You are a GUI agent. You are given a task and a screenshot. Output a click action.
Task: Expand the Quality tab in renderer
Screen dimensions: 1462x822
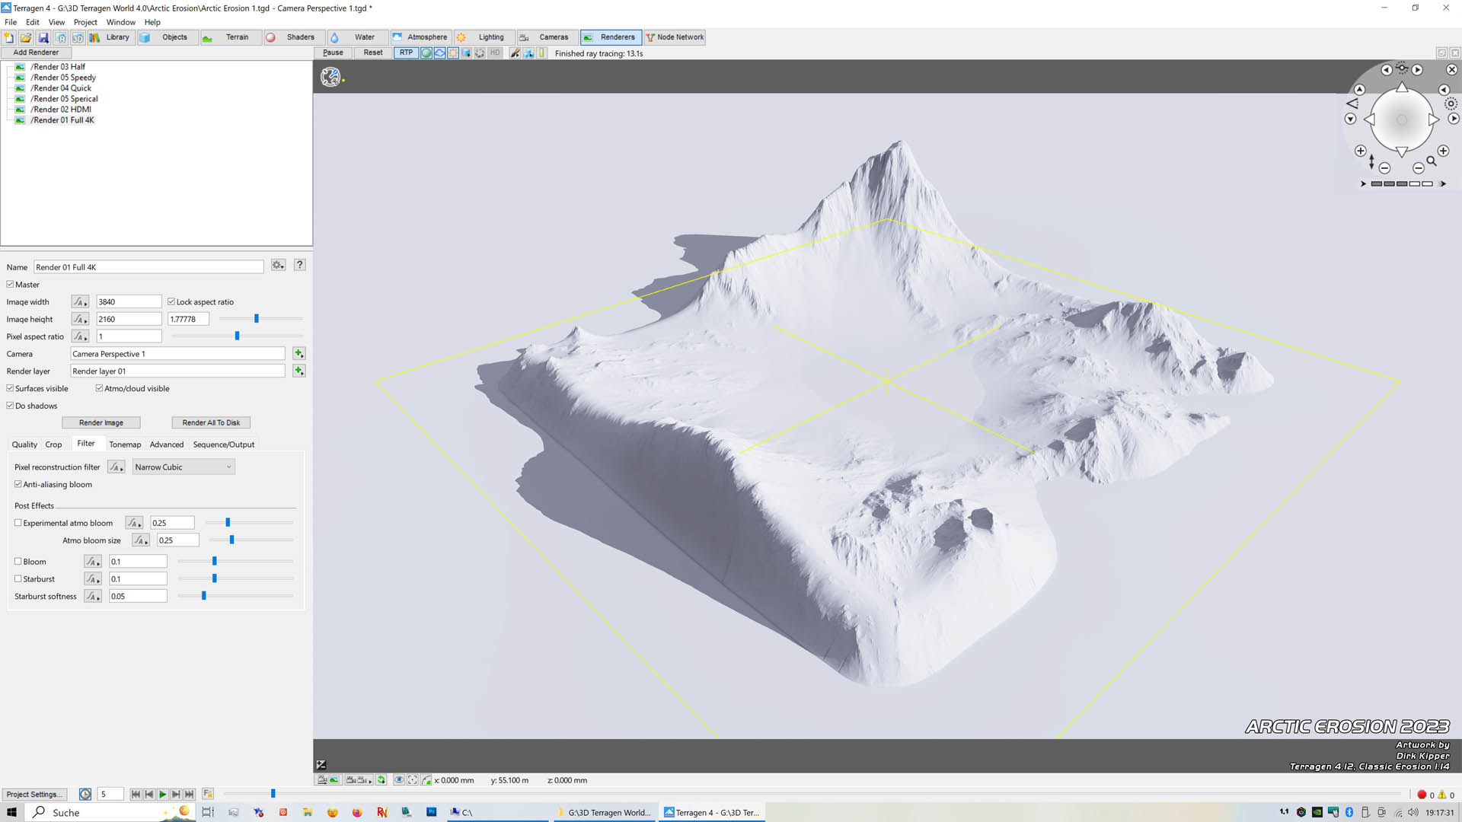(x=23, y=444)
